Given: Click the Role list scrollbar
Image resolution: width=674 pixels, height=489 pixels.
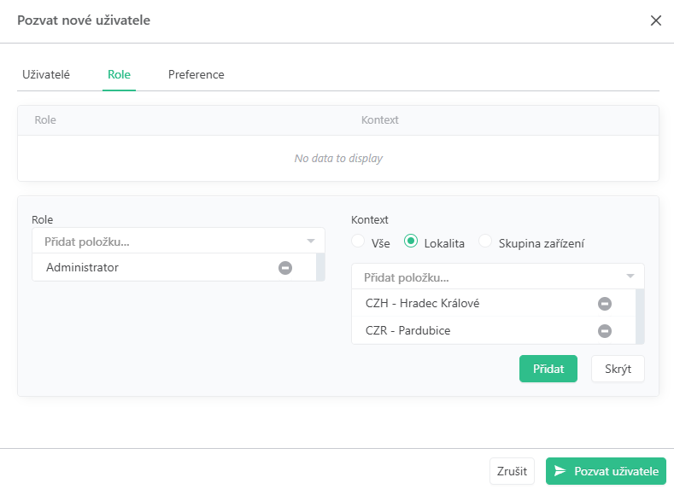Looking at the screenshot, I should point(320,267).
